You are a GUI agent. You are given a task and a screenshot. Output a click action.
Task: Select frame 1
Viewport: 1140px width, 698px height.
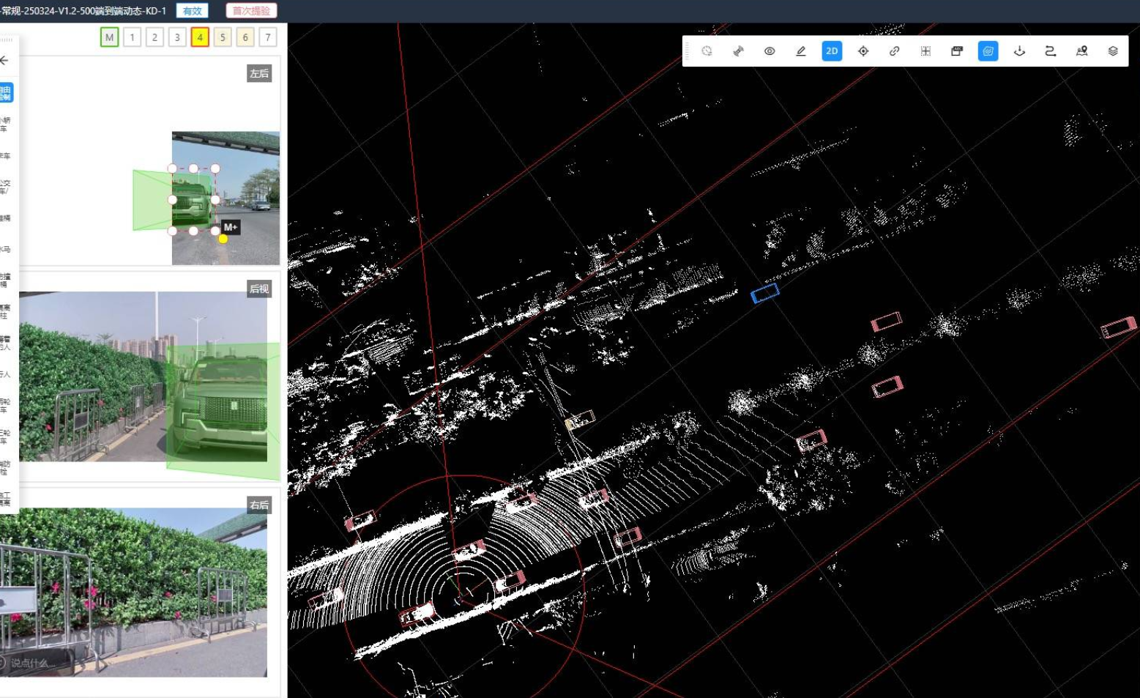[132, 37]
